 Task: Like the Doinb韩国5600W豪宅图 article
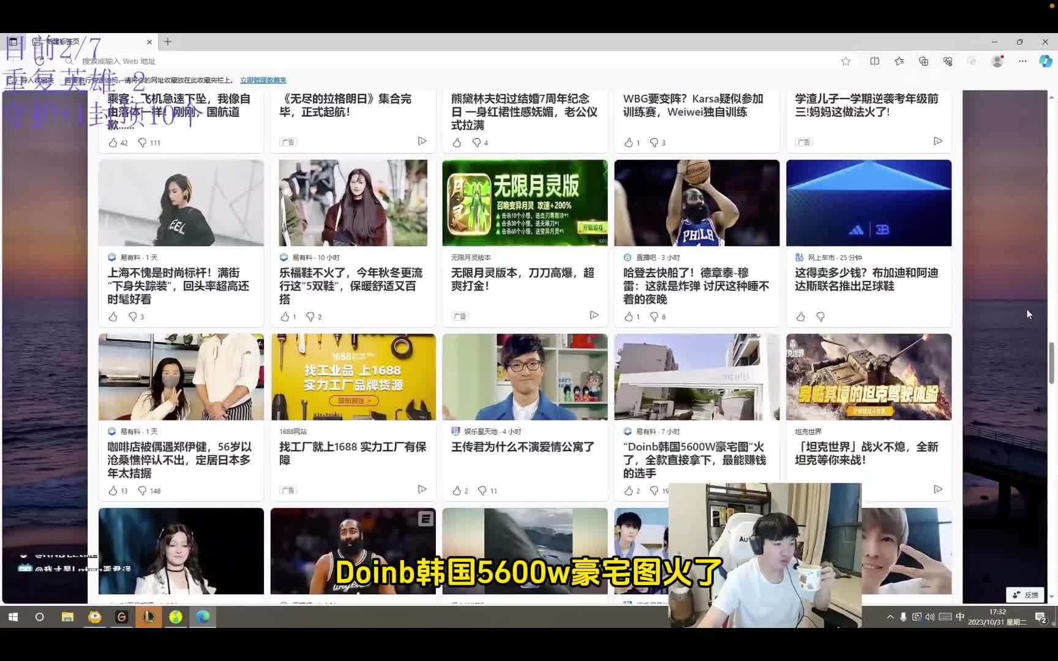[x=628, y=491]
